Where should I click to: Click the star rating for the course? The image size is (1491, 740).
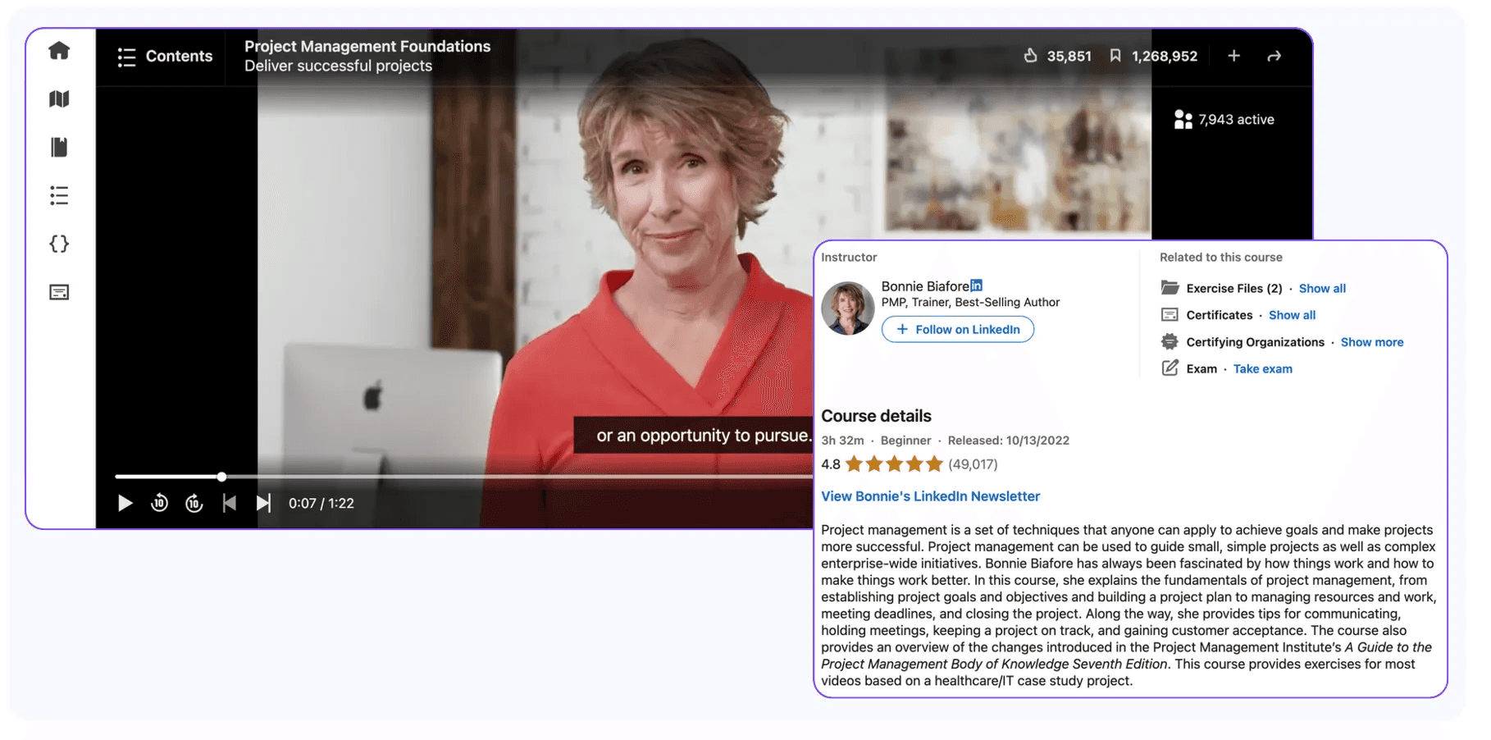(x=894, y=464)
